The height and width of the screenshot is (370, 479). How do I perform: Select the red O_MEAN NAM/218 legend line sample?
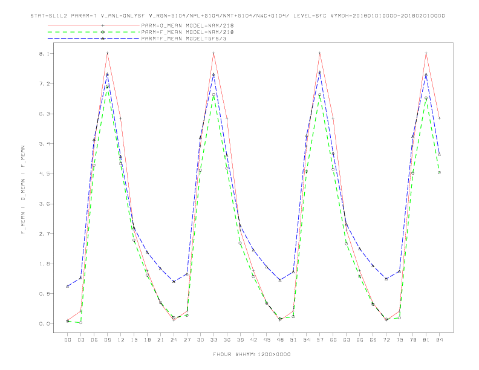click(x=94, y=25)
